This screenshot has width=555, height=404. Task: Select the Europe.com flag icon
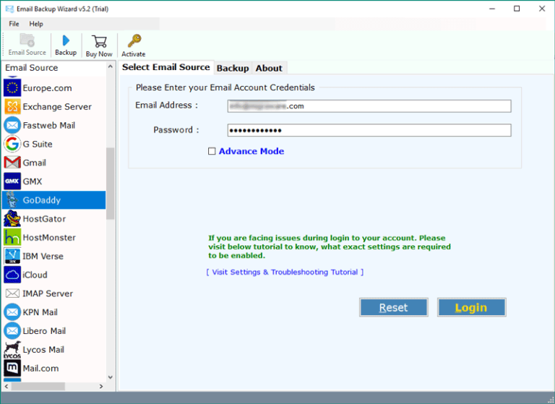coord(12,88)
